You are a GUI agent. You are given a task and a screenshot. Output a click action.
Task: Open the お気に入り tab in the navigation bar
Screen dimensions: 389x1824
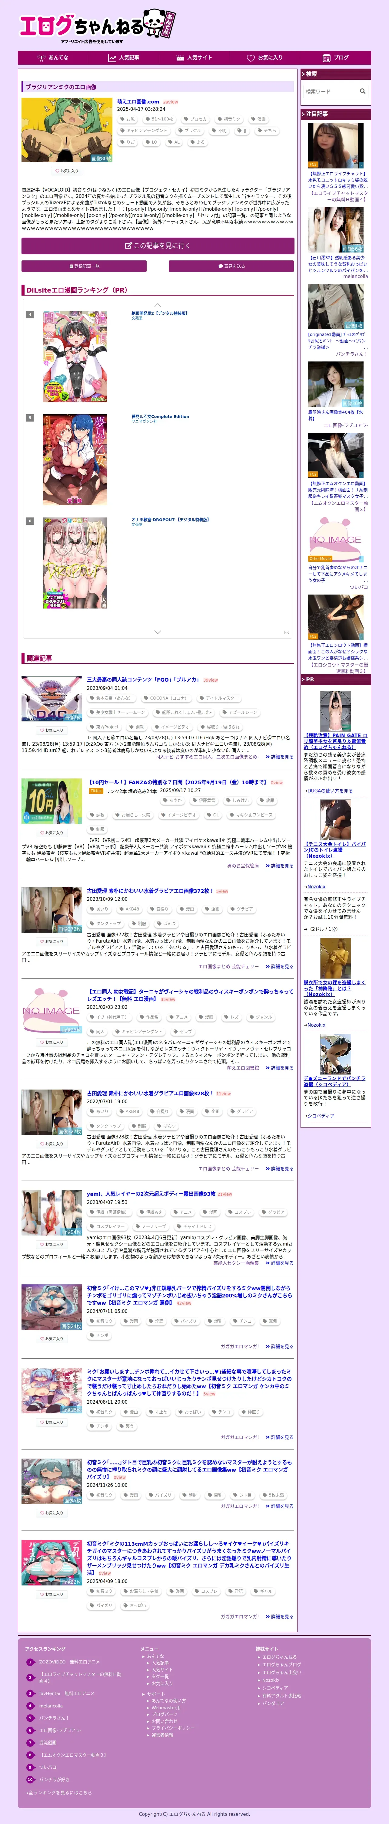coord(265,58)
